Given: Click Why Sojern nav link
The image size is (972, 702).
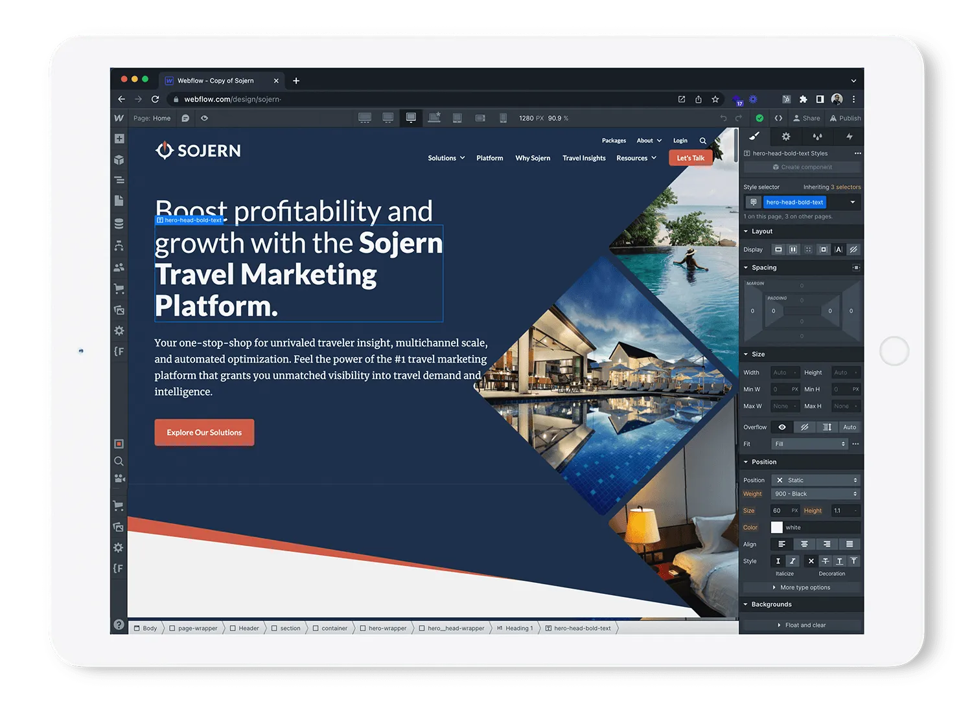Looking at the screenshot, I should [x=533, y=158].
